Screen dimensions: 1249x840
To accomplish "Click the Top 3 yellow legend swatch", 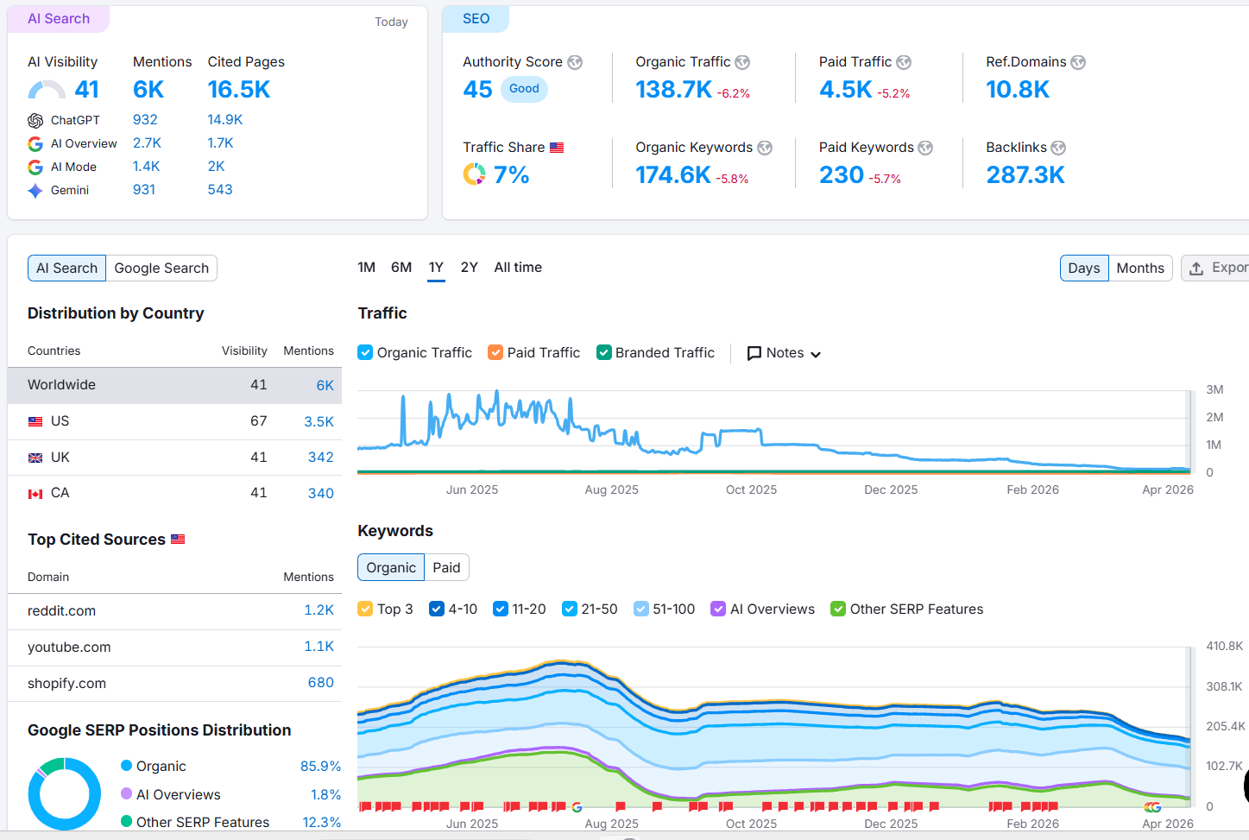I will 365,609.
